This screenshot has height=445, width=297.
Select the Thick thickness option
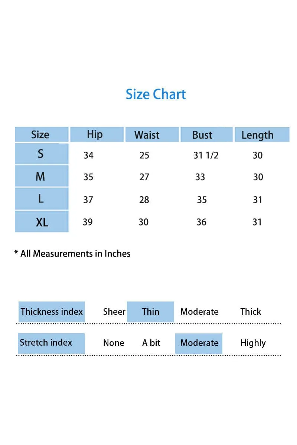coord(251,311)
